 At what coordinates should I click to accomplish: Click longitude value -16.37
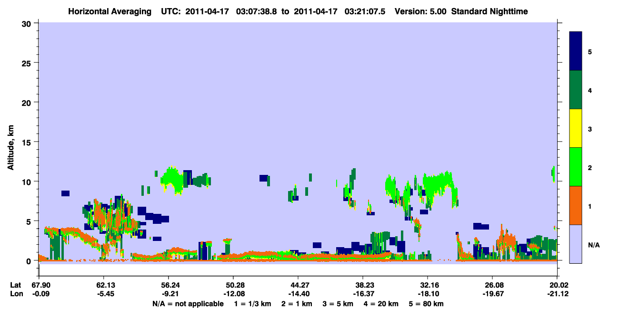pos(363,294)
